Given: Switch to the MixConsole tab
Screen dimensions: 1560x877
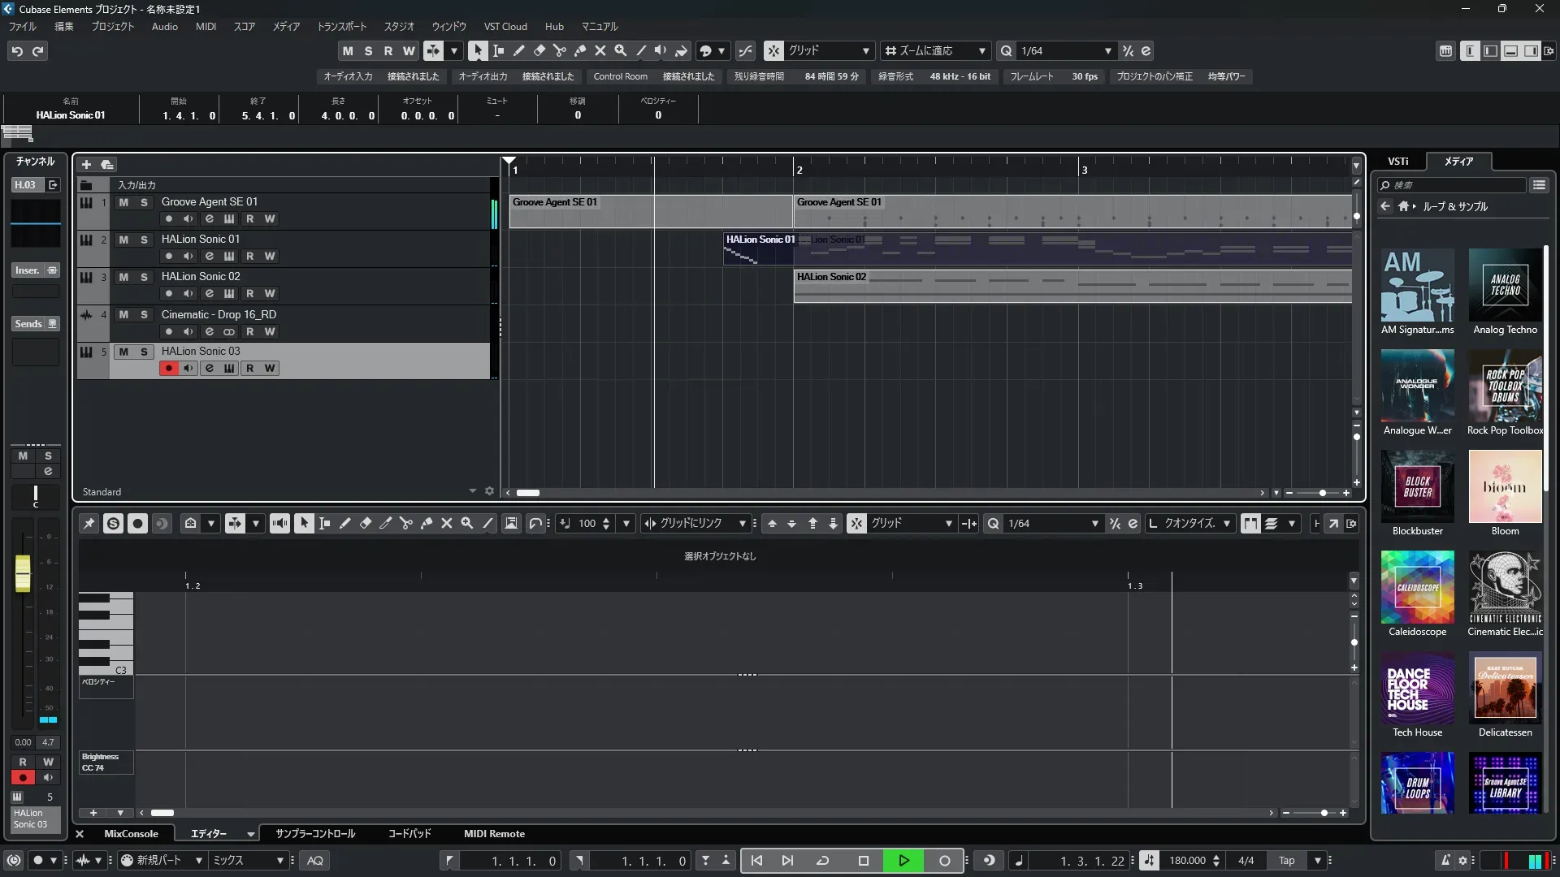Looking at the screenshot, I should pyautogui.click(x=131, y=834).
